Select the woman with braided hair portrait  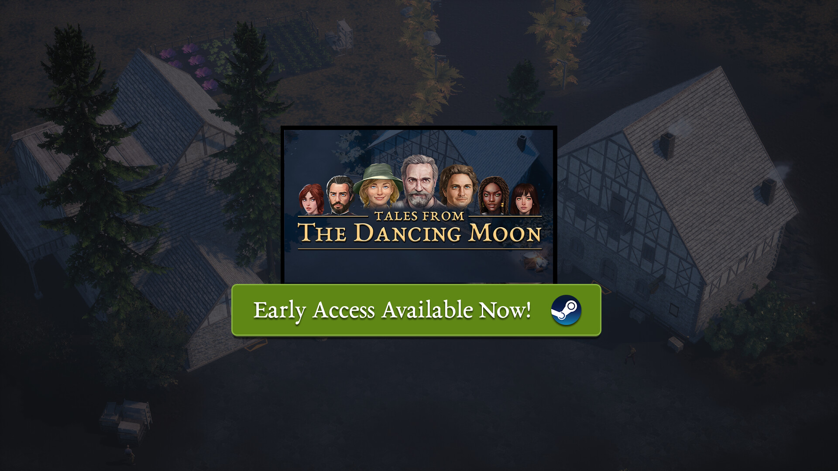click(x=493, y=195)
